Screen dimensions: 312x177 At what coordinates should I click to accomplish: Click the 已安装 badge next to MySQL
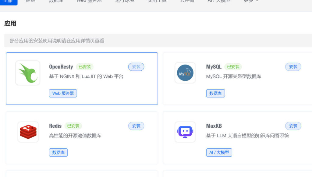pos(233,67)
